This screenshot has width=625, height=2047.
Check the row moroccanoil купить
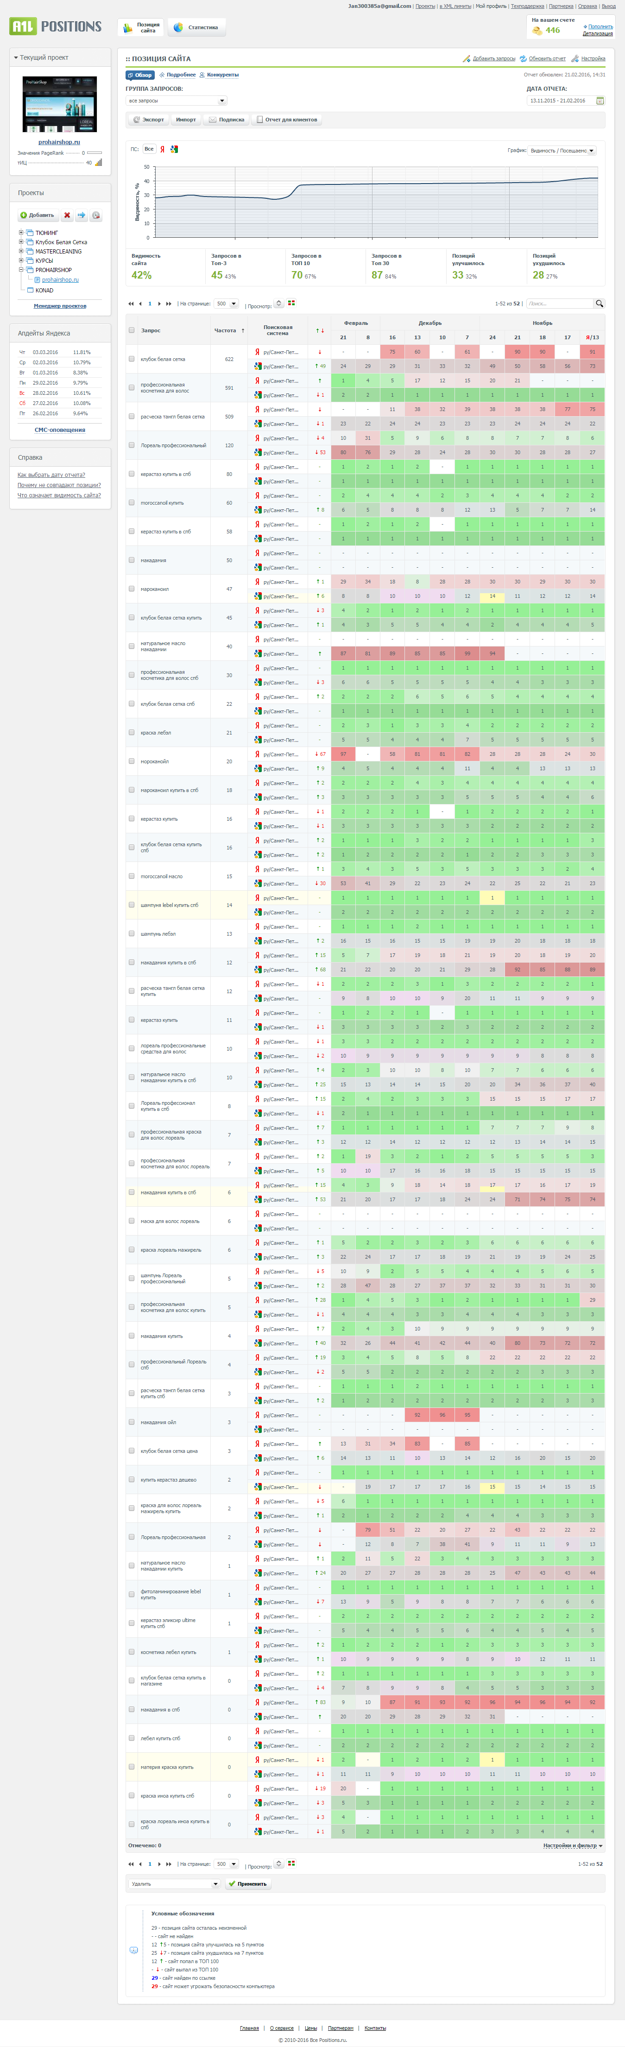click(x=132, y=502)
